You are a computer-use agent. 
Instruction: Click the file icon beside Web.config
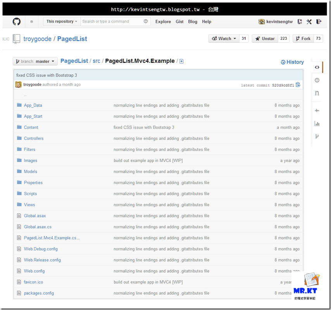pyautogui.click(x=19, y=271)
